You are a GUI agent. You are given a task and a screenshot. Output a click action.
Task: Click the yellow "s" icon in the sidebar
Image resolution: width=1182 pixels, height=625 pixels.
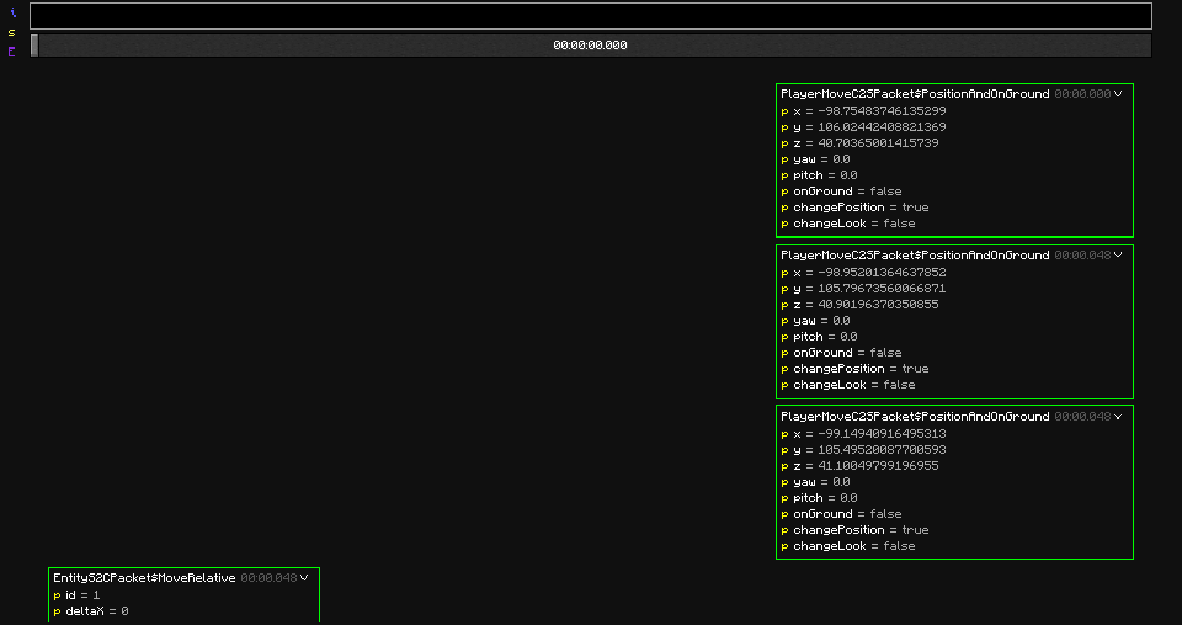coord(11,34)
